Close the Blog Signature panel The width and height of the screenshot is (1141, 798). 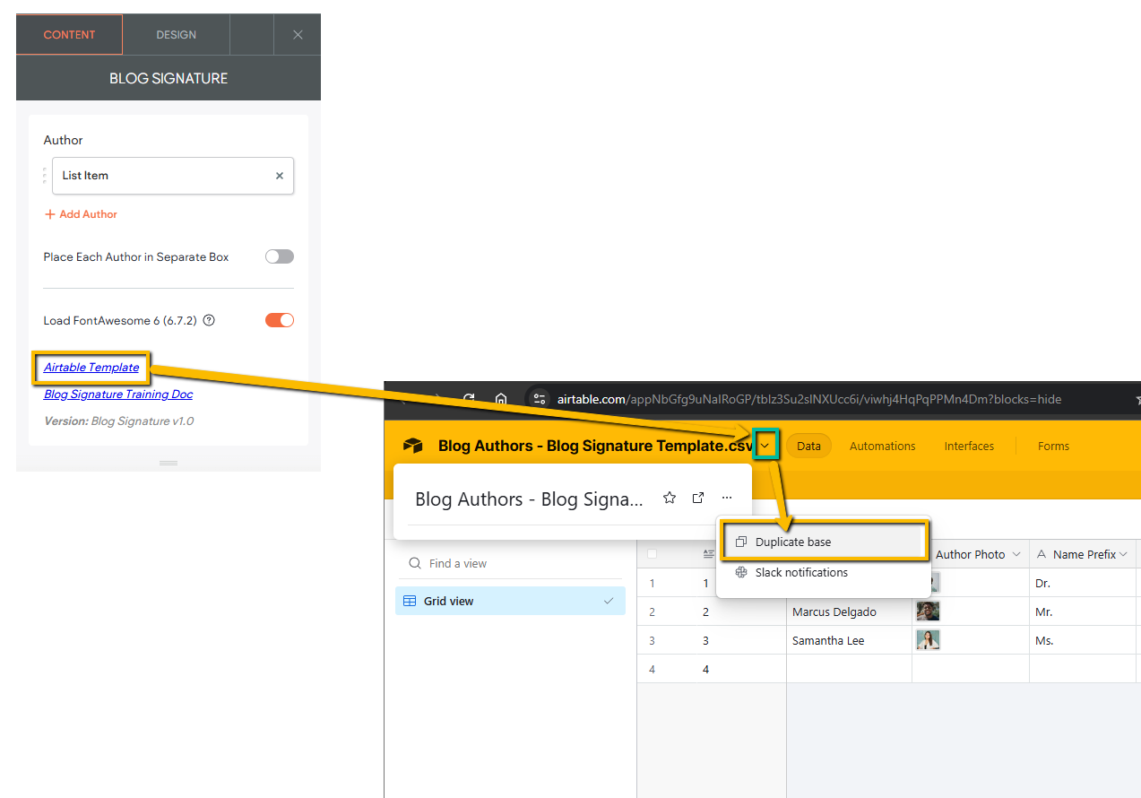coord(298,35)
